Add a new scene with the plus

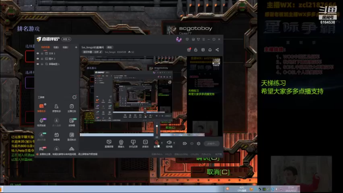tap(76, 47)
